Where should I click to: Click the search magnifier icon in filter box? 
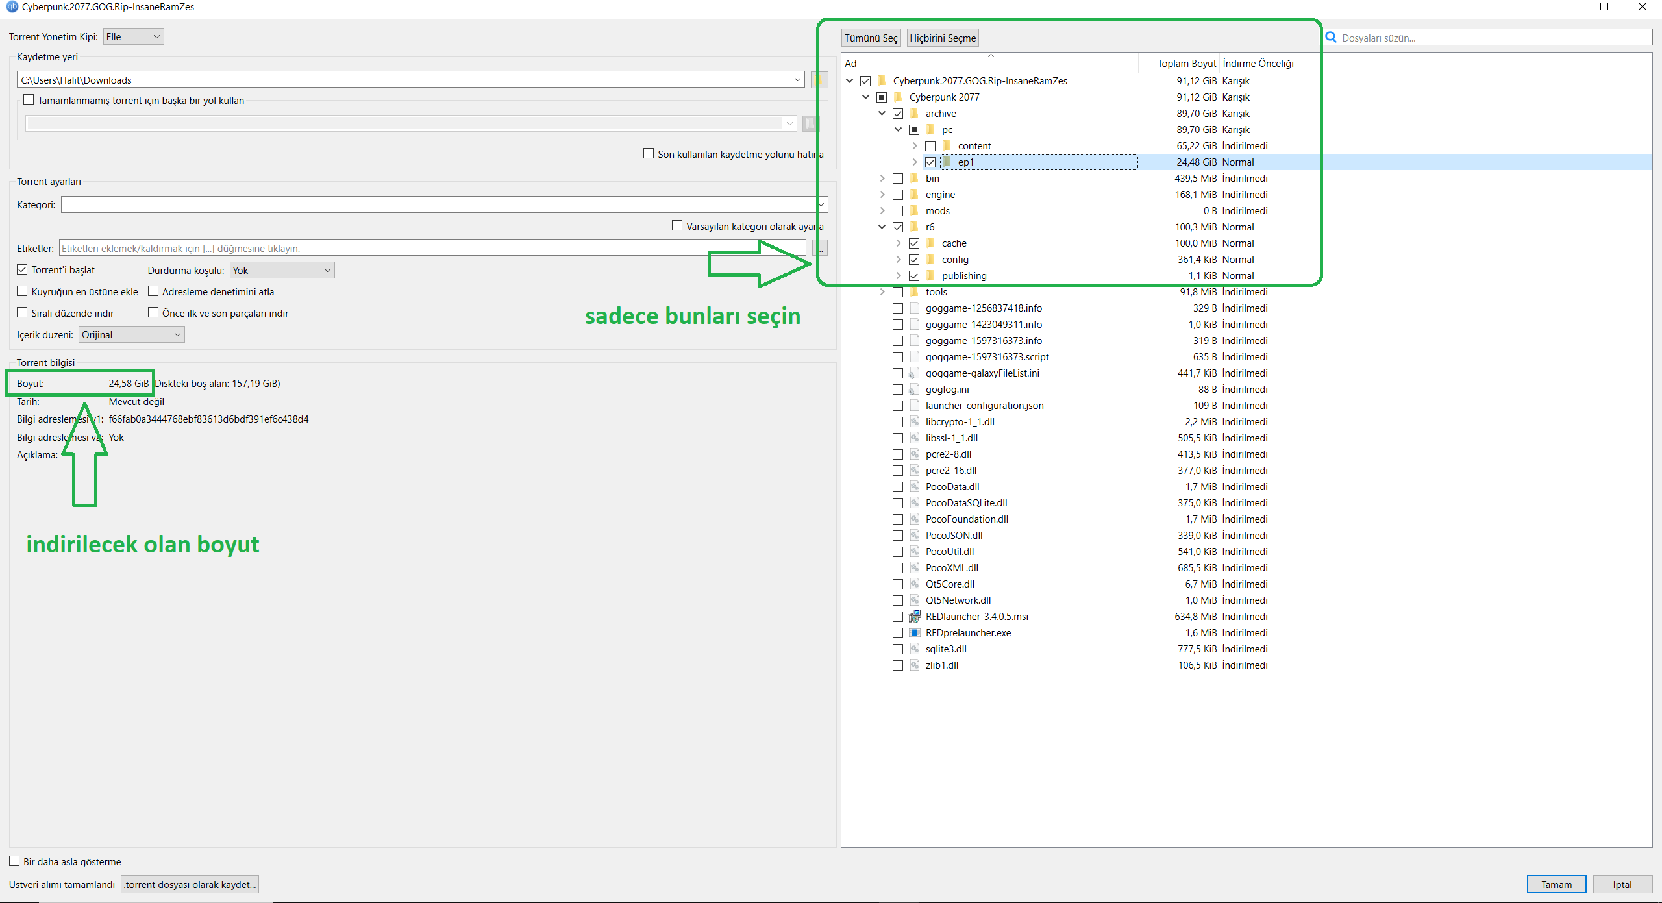pyautogui.click(x=1331, y=38)
